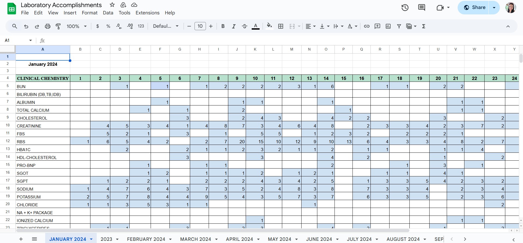Viewport: 523px width, 243px height.
Task: Format as percent
Action: point(108,26)
